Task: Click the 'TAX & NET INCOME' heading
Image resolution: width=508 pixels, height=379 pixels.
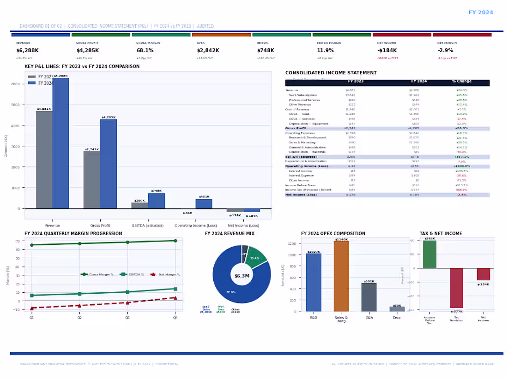Action: tap(441, 233)
